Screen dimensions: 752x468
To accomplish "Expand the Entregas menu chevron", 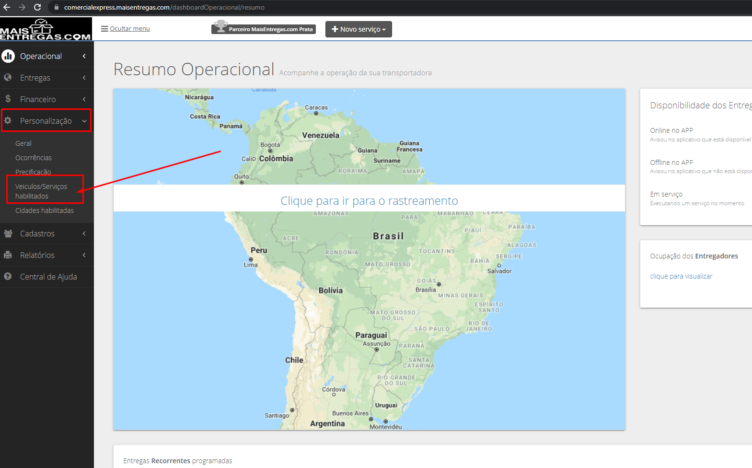I will [84, 78].
